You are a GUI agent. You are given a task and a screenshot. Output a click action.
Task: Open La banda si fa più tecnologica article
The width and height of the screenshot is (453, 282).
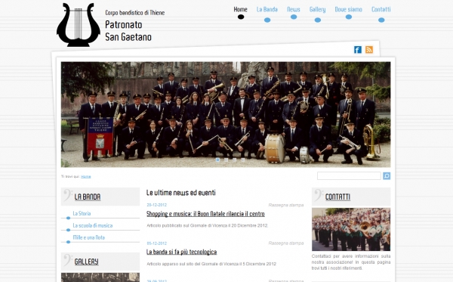pos(181,252)
